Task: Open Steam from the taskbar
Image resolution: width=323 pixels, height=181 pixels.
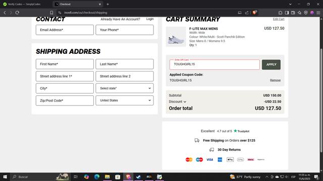Action: [x=138, y=176]
